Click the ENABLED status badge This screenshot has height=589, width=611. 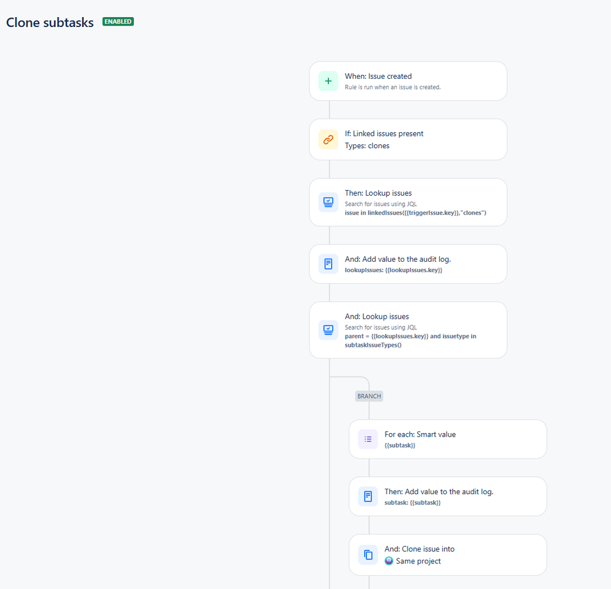[118, 21]
